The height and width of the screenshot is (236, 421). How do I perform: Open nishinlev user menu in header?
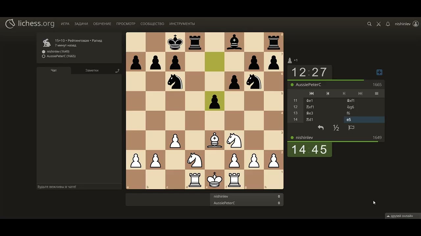coord(407,24)
